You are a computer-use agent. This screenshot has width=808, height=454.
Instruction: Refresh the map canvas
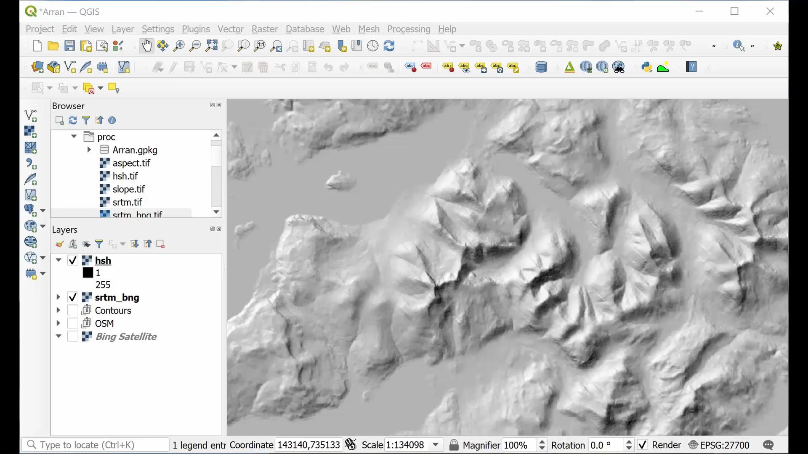point(389,46)
